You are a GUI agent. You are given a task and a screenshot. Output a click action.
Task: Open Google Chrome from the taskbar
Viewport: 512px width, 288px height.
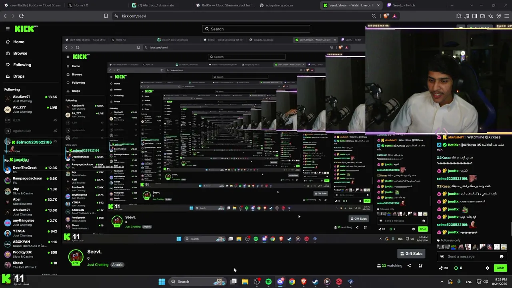click(x=292, y=282)
